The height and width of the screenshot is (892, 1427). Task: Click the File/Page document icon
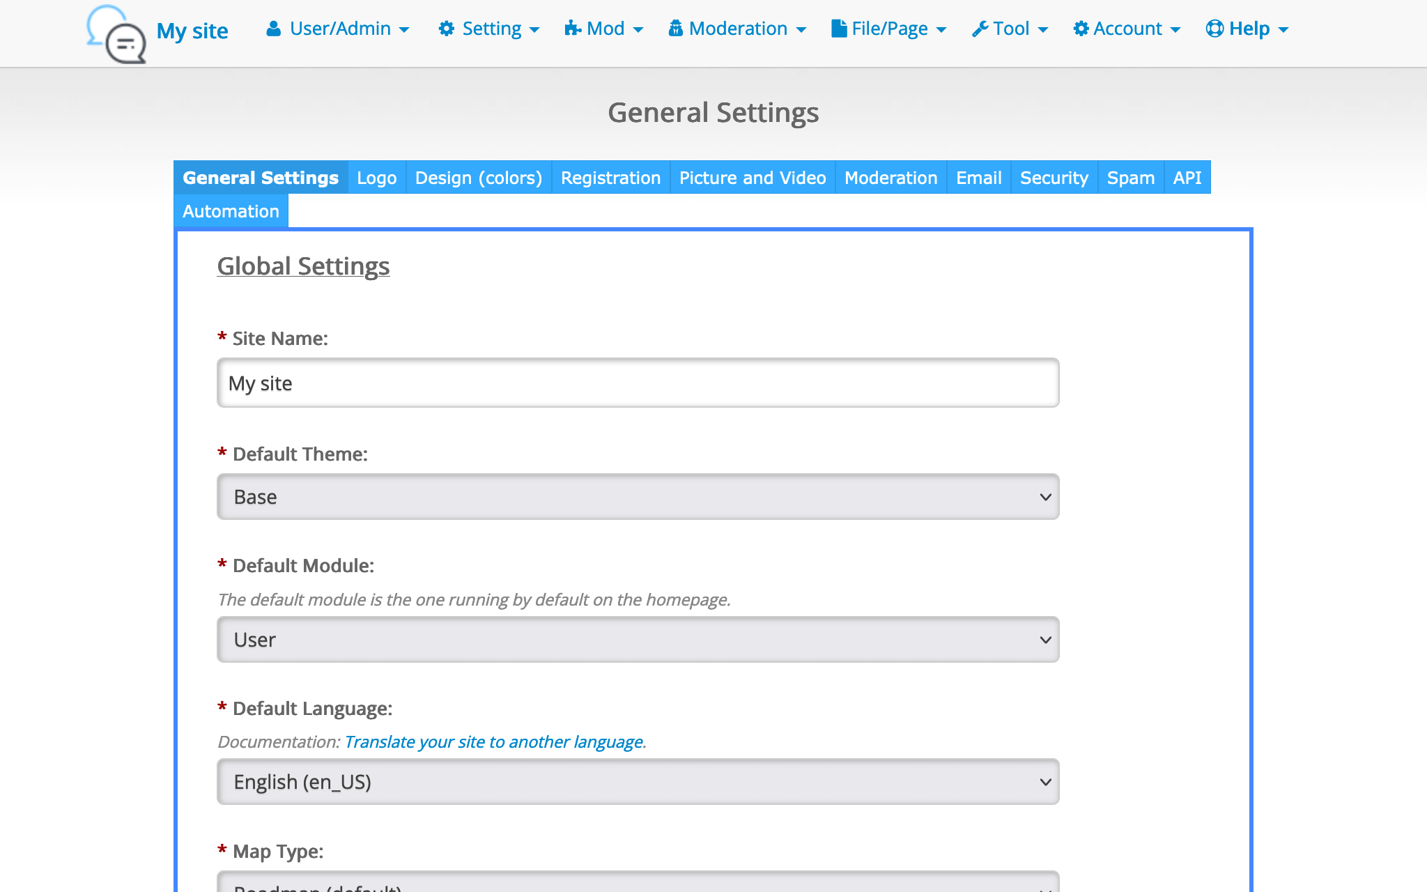[x=839, y=29]
